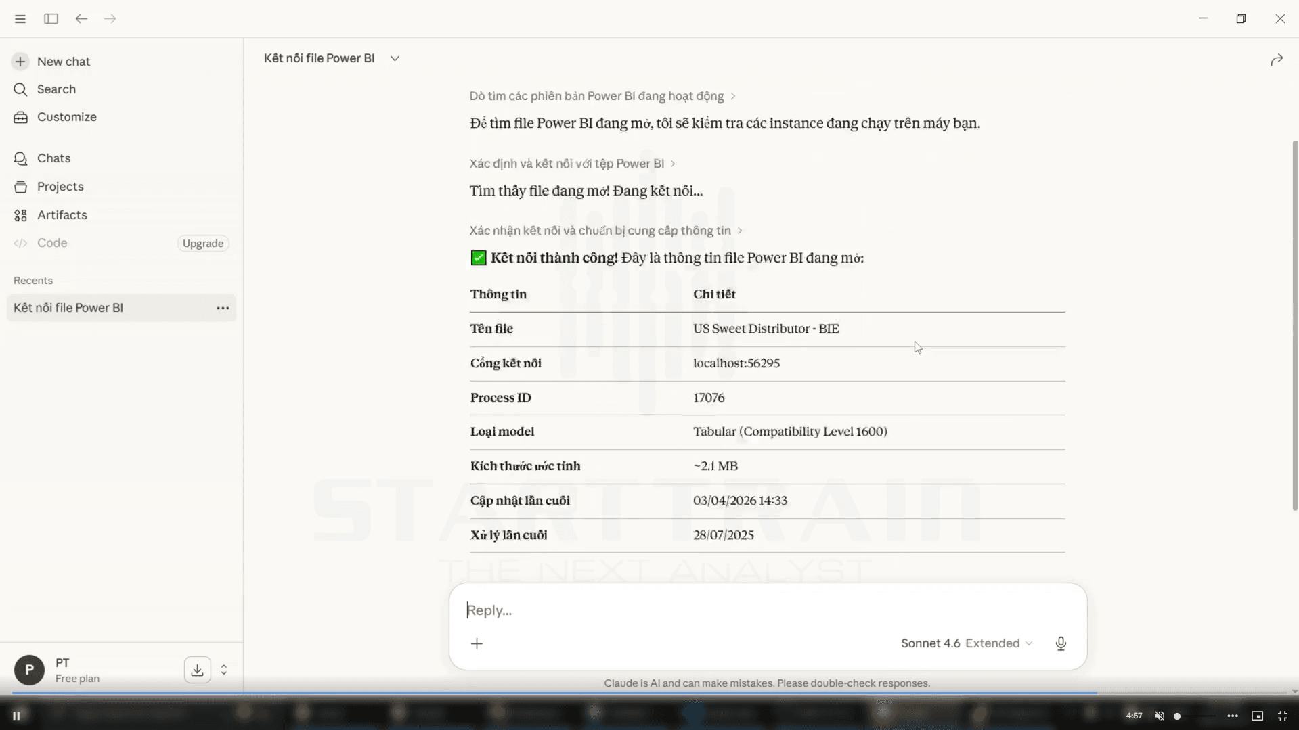
Task: Expand the account menu up-down chevron
Action: (224, 670)
